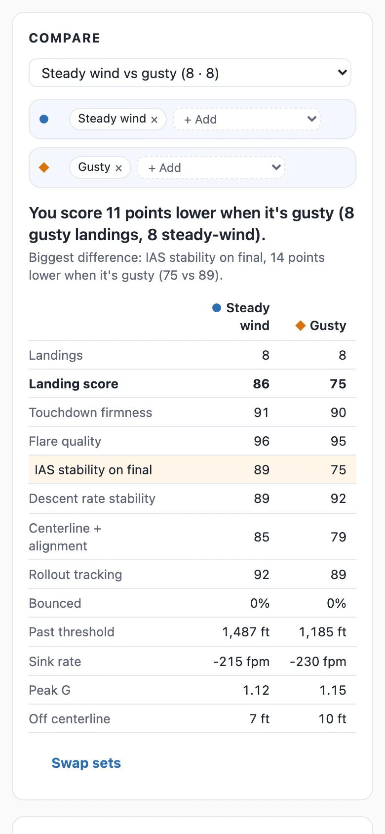The height and width of the screenshot is (834, 385).
Task: Remove the Steady wind tag
Action: tap(154, 120)
